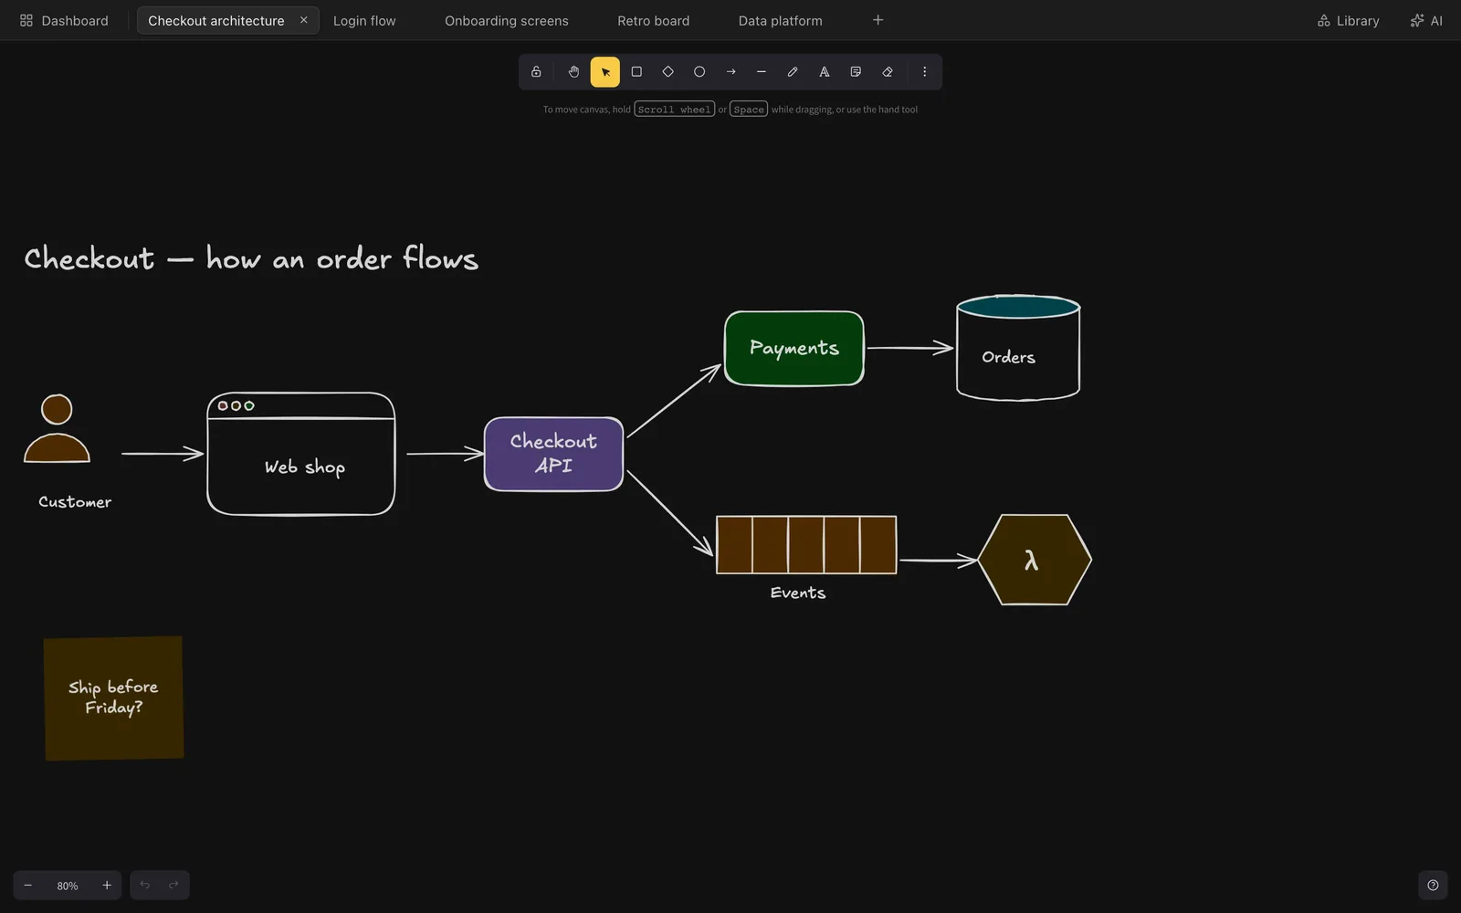Image resolution: width=1461 pixels, height=913 pixels.
Task: Select the Text tool
Action: (825, 72)
